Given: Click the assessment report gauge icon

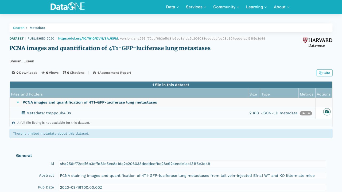Looking at the screenshot, I should (94, 73).
